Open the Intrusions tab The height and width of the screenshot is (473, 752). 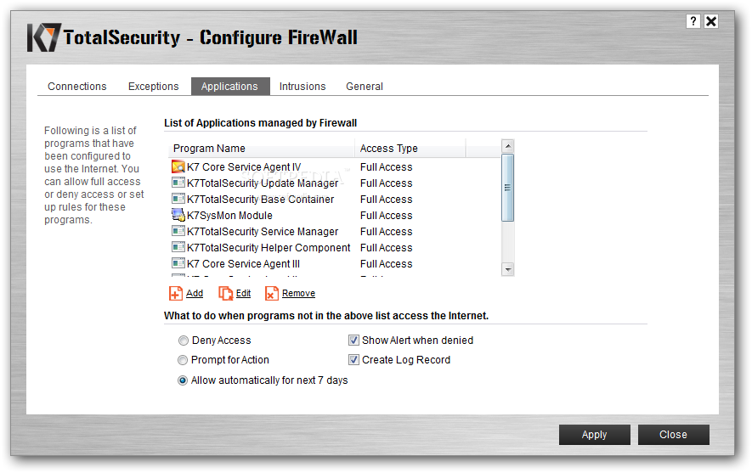click(302, 87)
